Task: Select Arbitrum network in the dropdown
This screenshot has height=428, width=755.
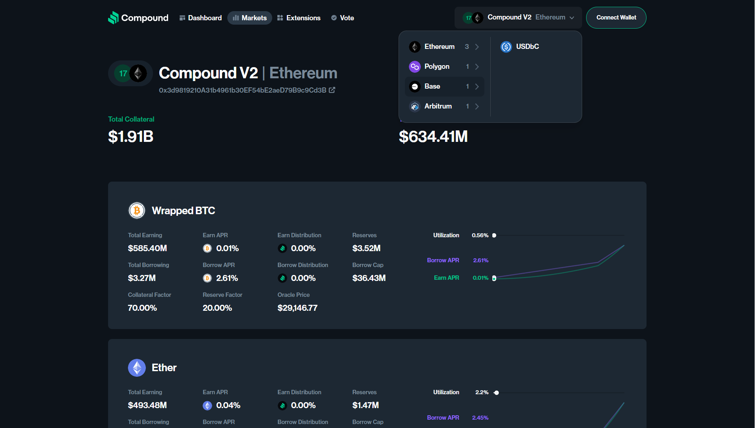Action: tap(444, 107)
